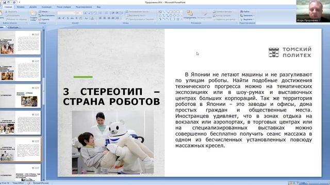Screen dimensions: 330x185
Task: Open Выровнять текст align text dropdown
Action: [x=135, y=15]
